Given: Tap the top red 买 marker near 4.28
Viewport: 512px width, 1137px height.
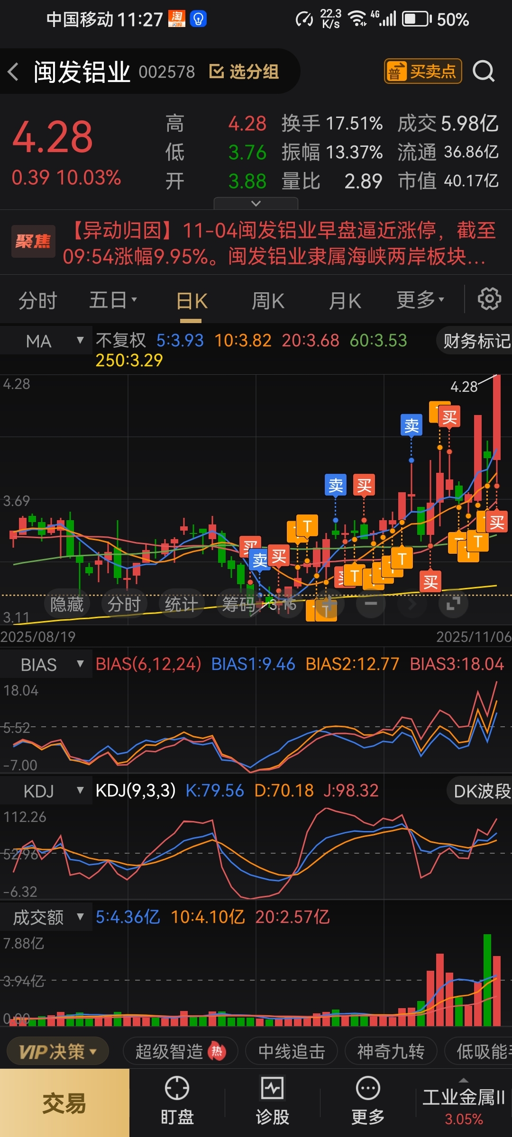Looking at the screenshot, I should (449, 417).
